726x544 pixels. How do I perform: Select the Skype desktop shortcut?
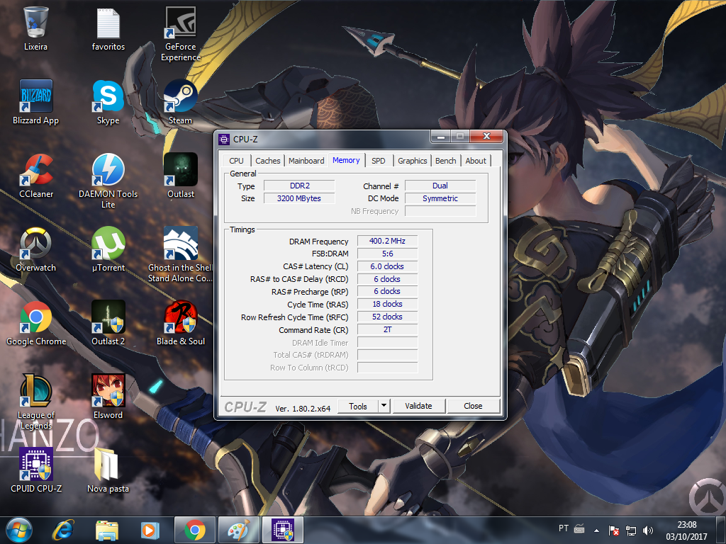(108, 102)
